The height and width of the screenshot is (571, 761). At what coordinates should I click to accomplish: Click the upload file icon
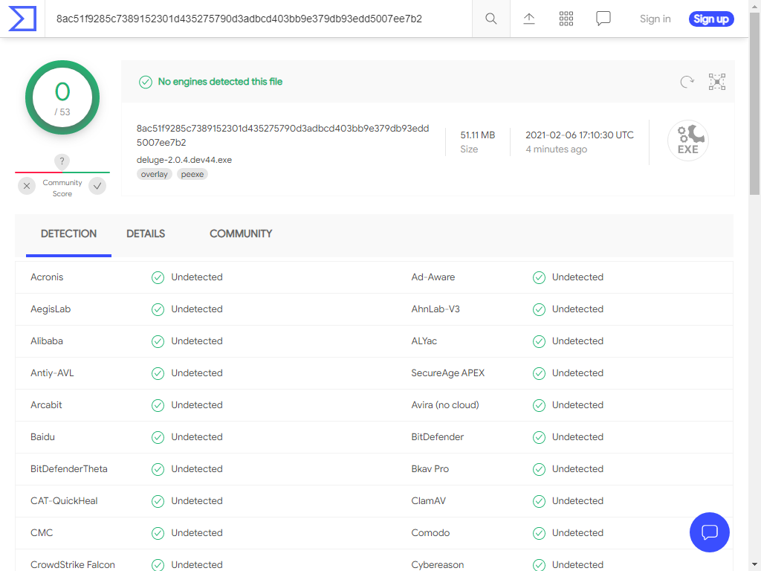pyautogui.click(x=528, y=19)
